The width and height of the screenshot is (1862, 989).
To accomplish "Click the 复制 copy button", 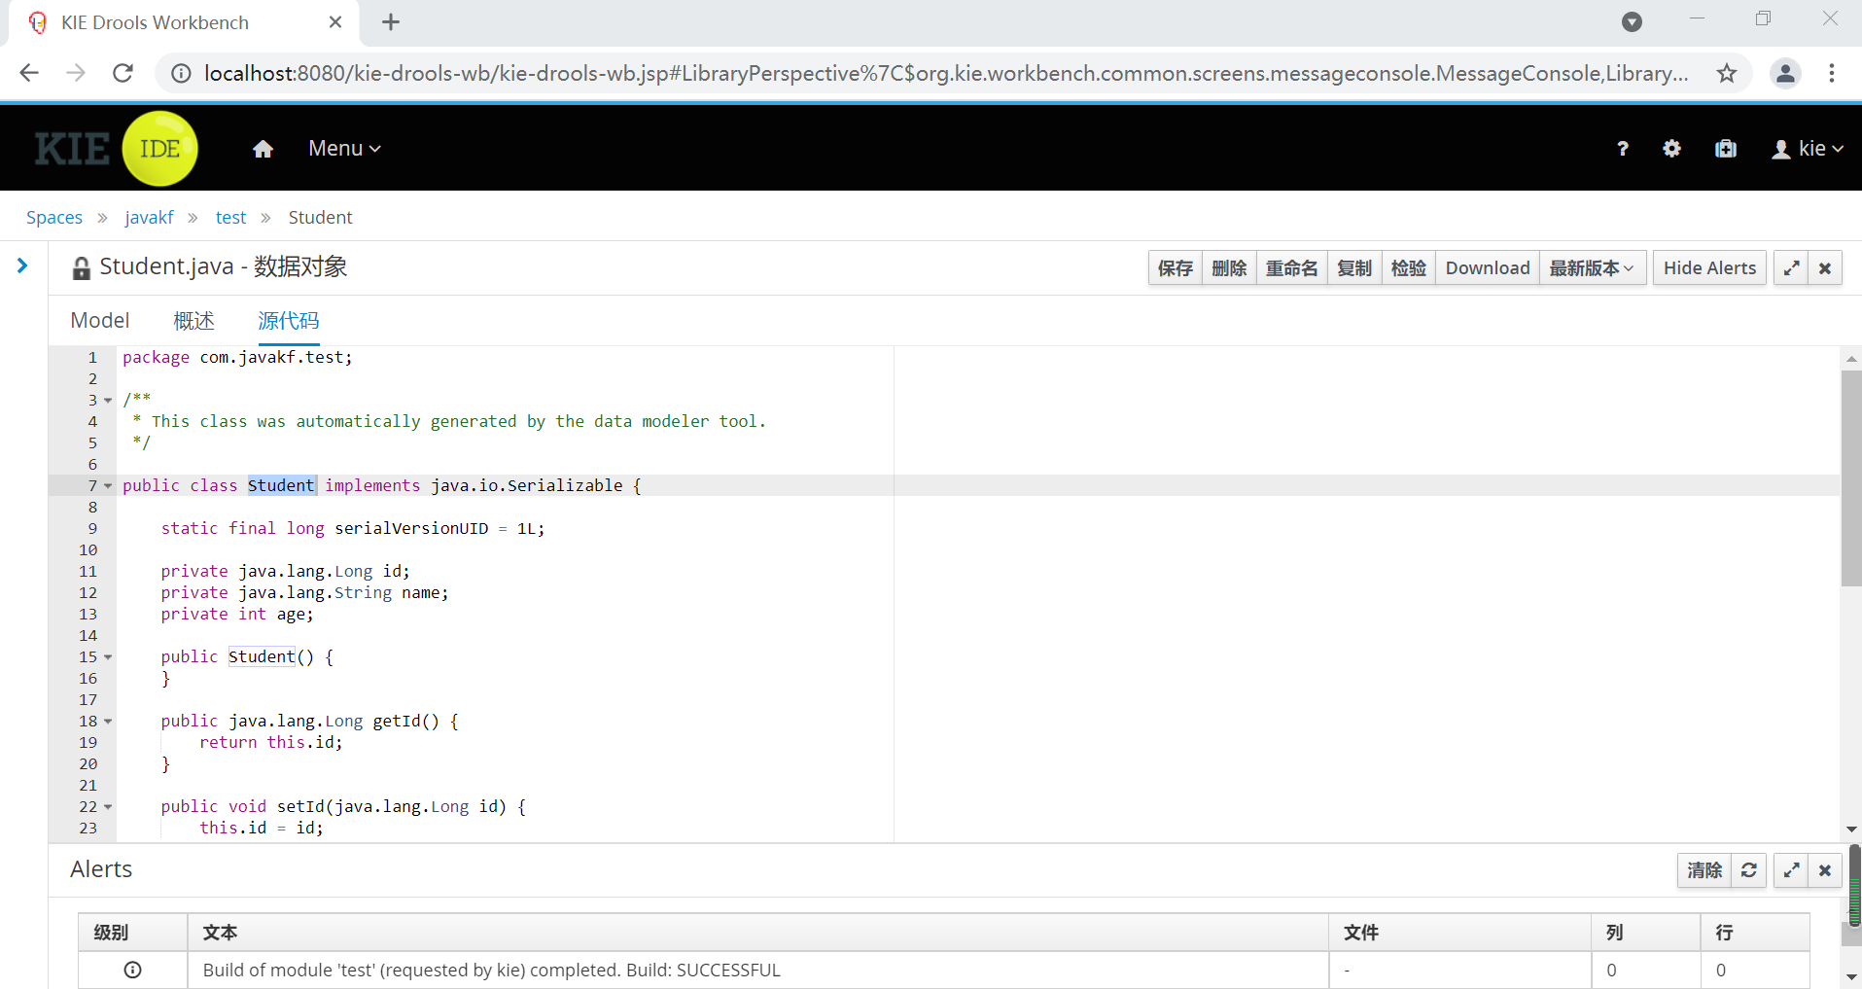I will coord(1354,268).
